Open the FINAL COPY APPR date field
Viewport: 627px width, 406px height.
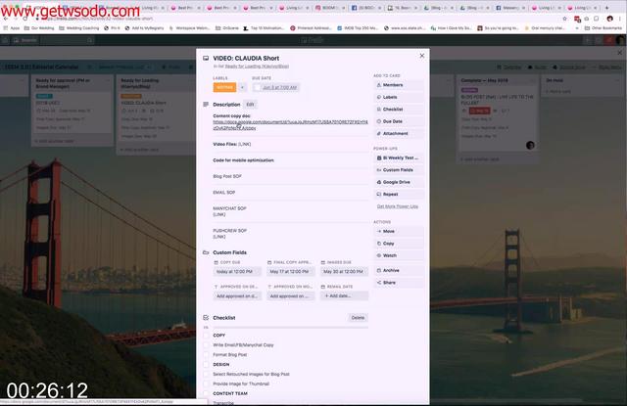pos(290,271)
